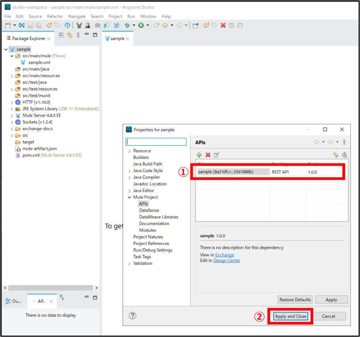Viewport: 360px width, 337px height.
Task: Open Package Explorer view menu dots
Action: tap(78, 35)
